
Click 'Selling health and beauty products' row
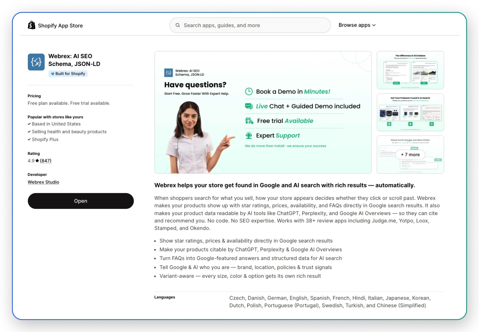tap(67, 132)
